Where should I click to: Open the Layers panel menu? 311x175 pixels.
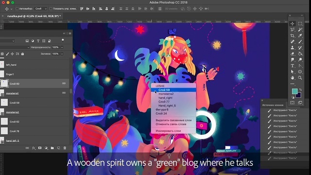click(70, 34)
